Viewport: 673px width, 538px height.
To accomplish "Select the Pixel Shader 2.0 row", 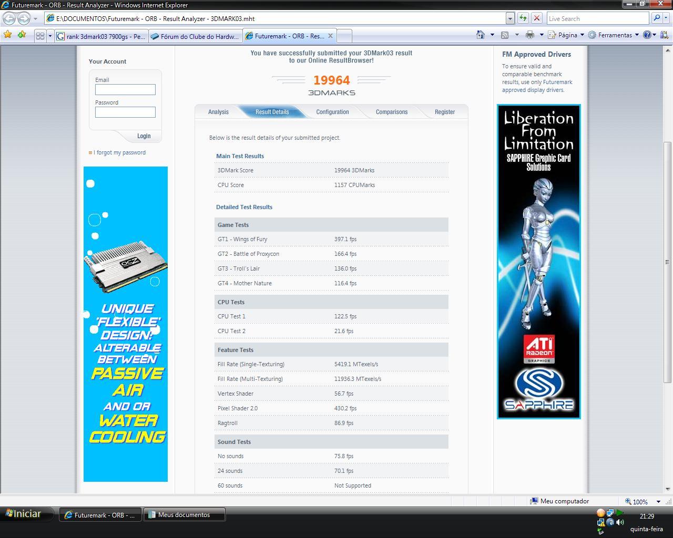I will click(331, 408).
